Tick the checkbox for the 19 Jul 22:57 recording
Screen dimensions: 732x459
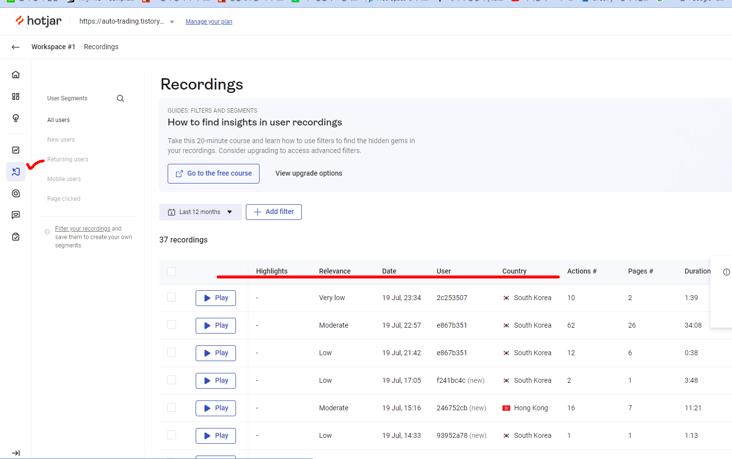coord(172,325)
